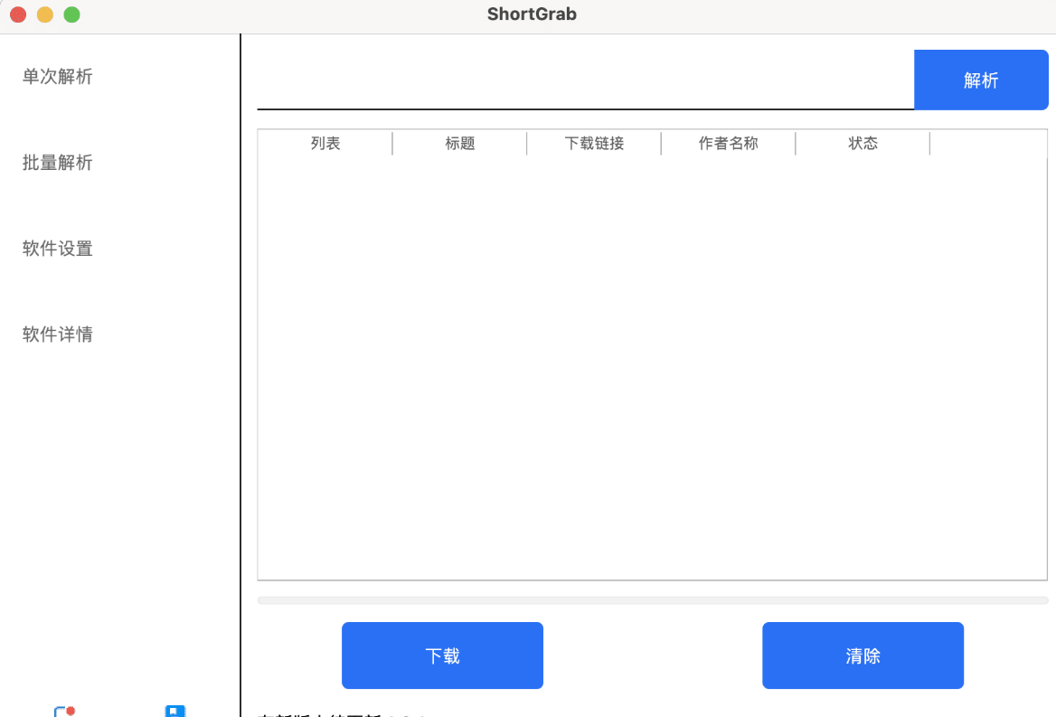Open 软件设置 from the sidebar

coord(58,249)
